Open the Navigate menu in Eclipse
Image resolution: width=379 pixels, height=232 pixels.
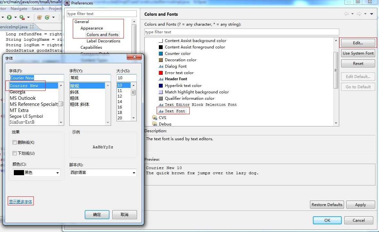(x=19, y=8)
